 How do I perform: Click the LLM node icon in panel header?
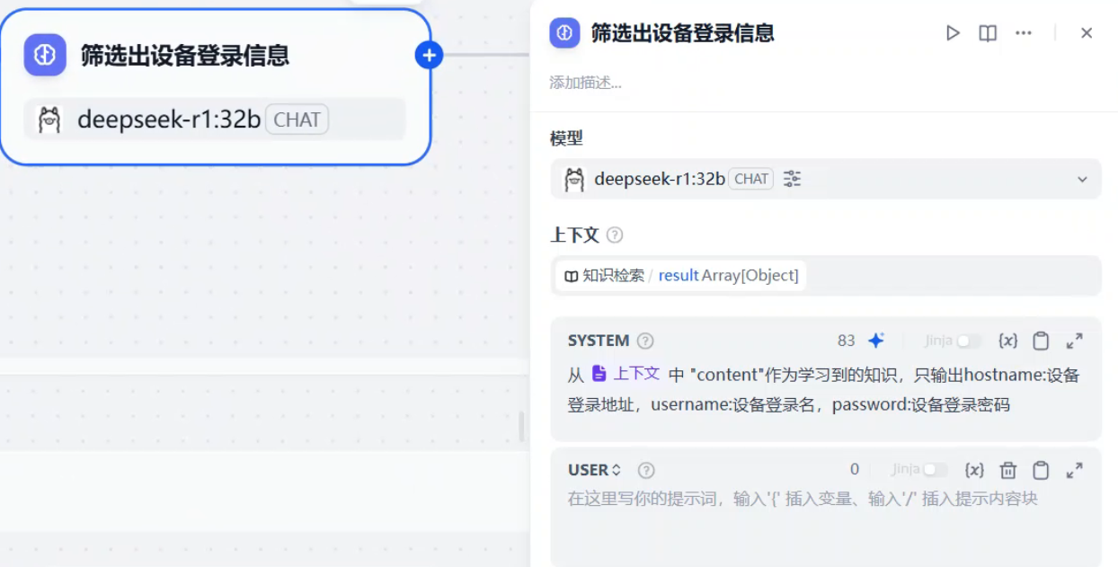(x=564, y=33)
